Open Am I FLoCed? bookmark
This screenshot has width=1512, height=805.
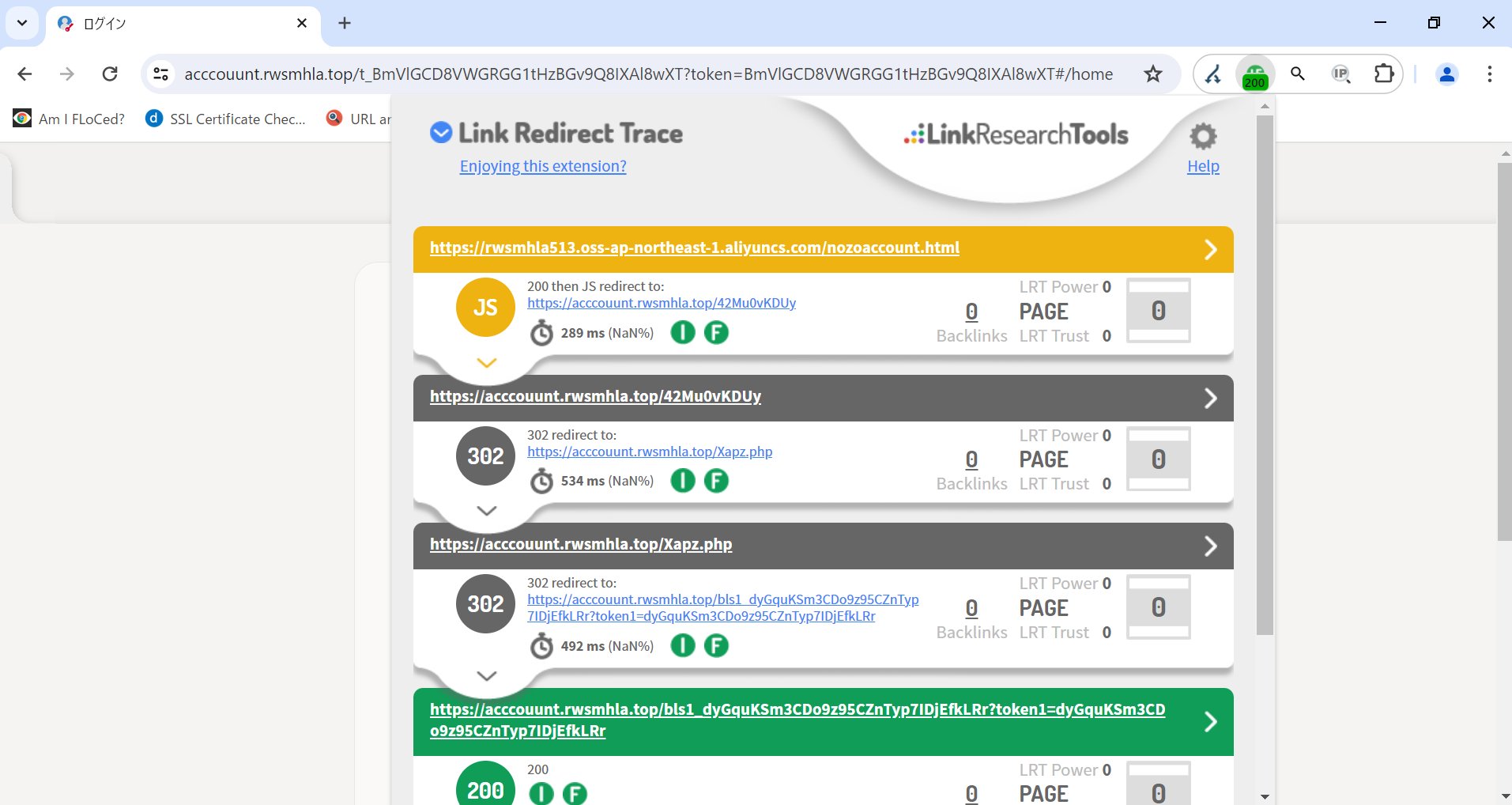(70, 119)
